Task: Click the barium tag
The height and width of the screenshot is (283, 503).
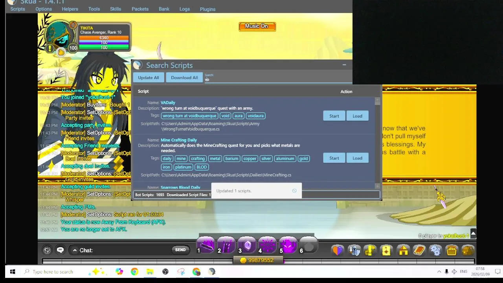Action: [231, 158]
